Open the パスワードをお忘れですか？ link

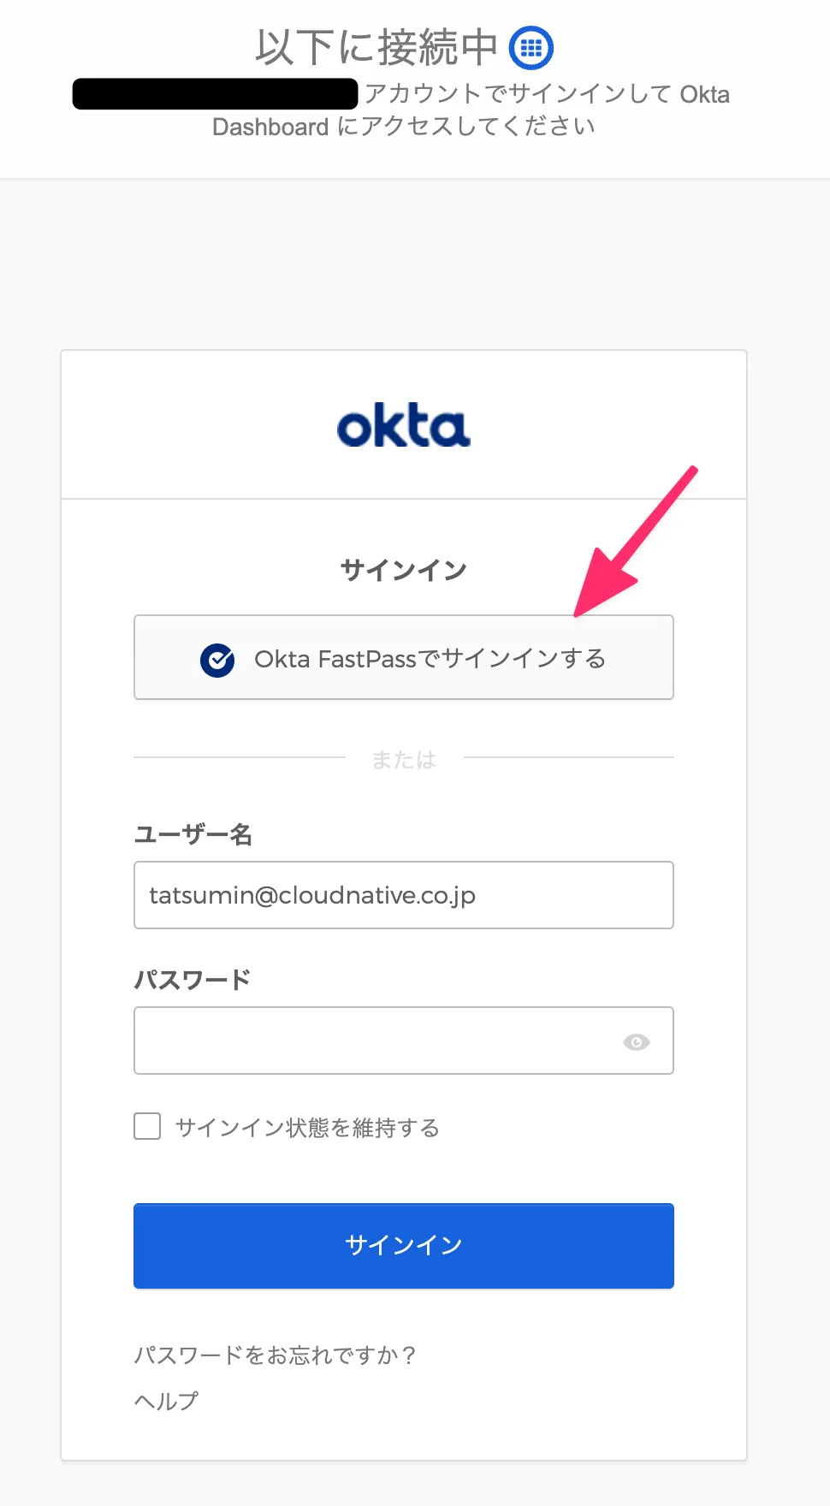(x=275, y=1355)
